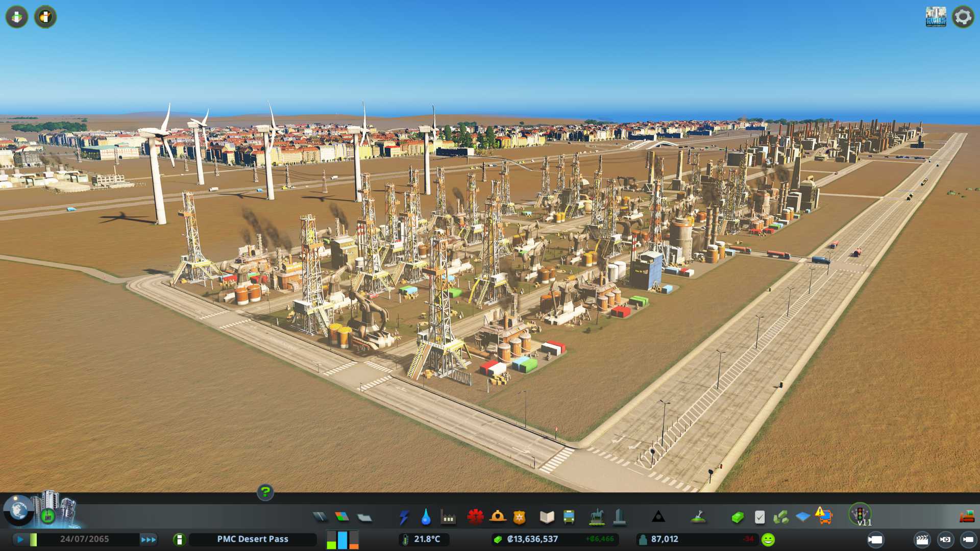Open city info beside PMC Desert Pass

pos(179,539)
